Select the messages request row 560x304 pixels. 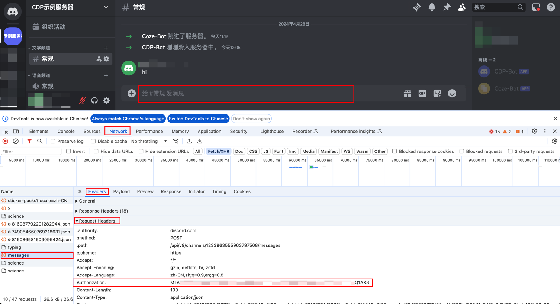click(x=37, y=255)
